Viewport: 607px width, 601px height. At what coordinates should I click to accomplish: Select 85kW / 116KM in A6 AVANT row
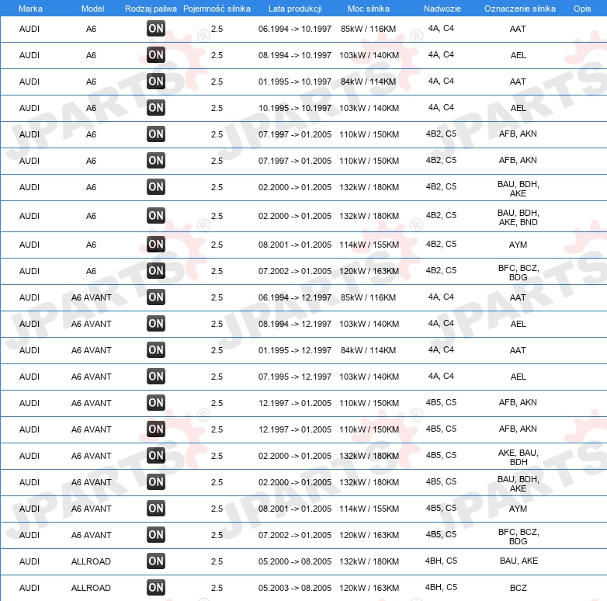click(x=368, y=297)
